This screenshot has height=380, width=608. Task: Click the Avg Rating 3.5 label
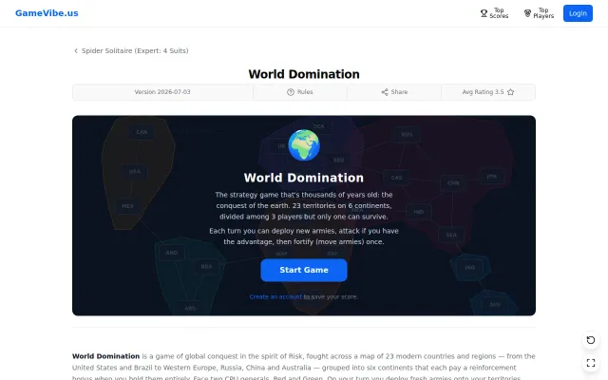click(x=483, y=92)
